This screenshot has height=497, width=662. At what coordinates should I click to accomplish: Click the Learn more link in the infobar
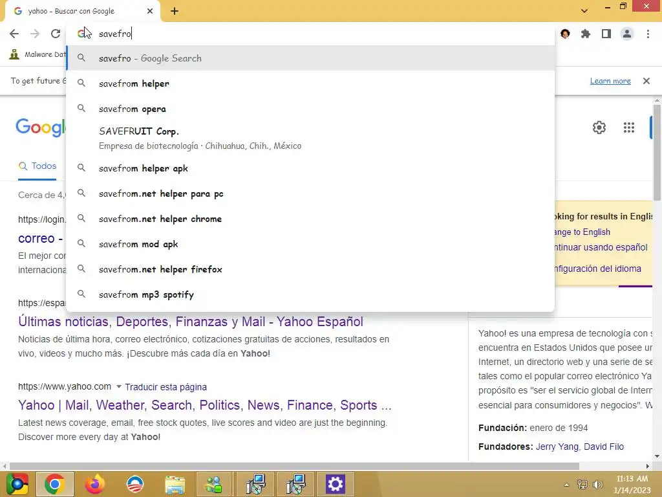[x=610, y=81]
